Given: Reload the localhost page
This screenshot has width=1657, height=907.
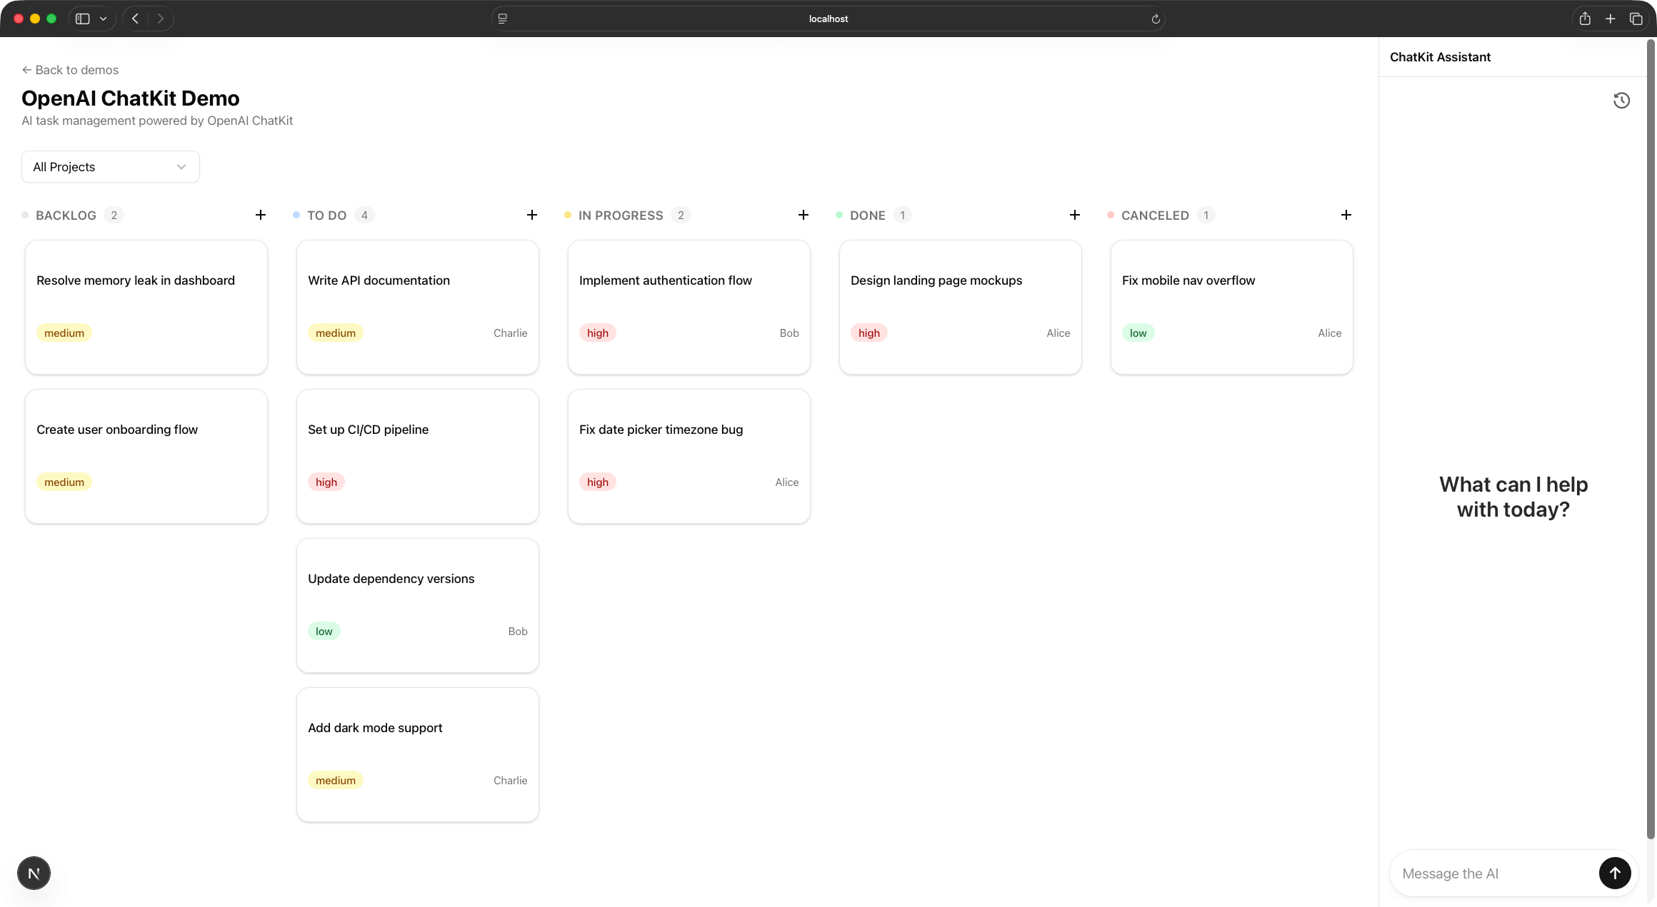Looking at the screenshot, I should point(1155,19).
